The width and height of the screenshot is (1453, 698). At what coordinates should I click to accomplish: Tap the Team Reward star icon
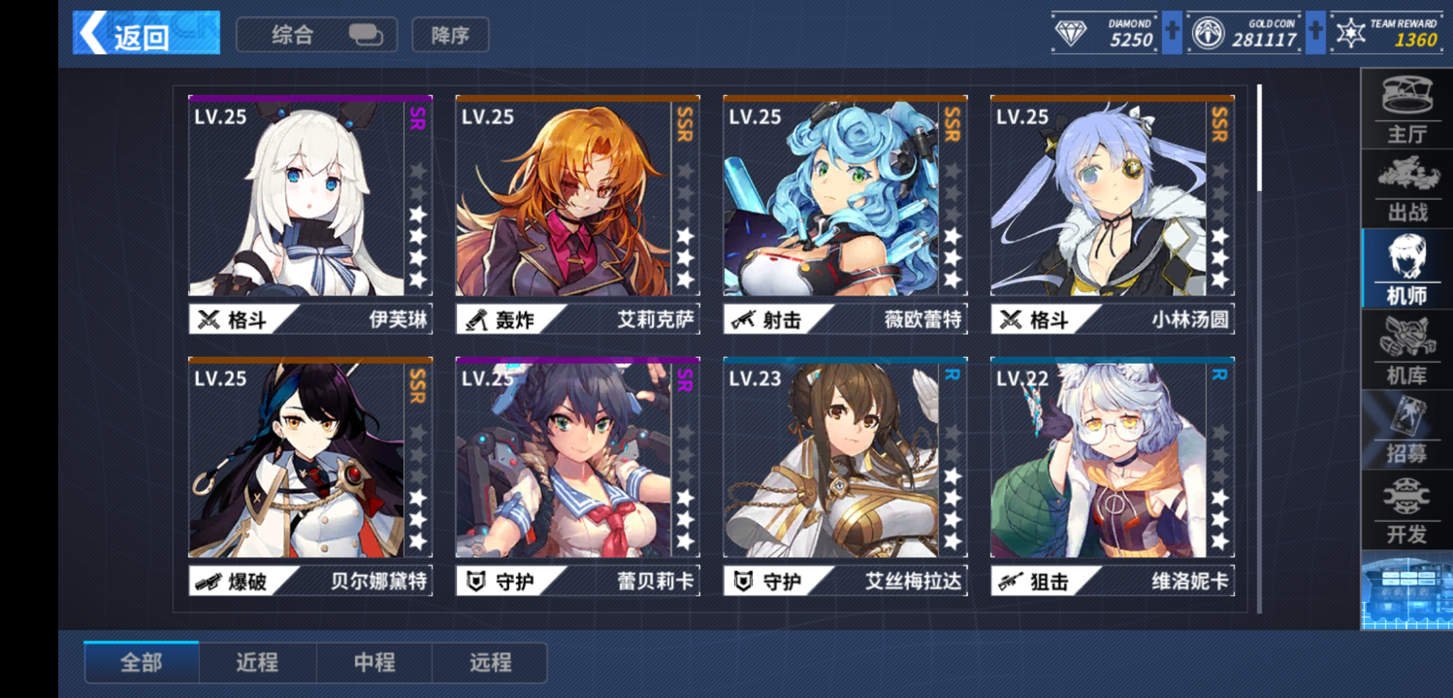click(1351, 33)
